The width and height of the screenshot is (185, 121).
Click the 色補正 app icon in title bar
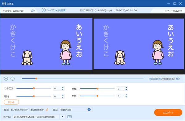point(4,3)
